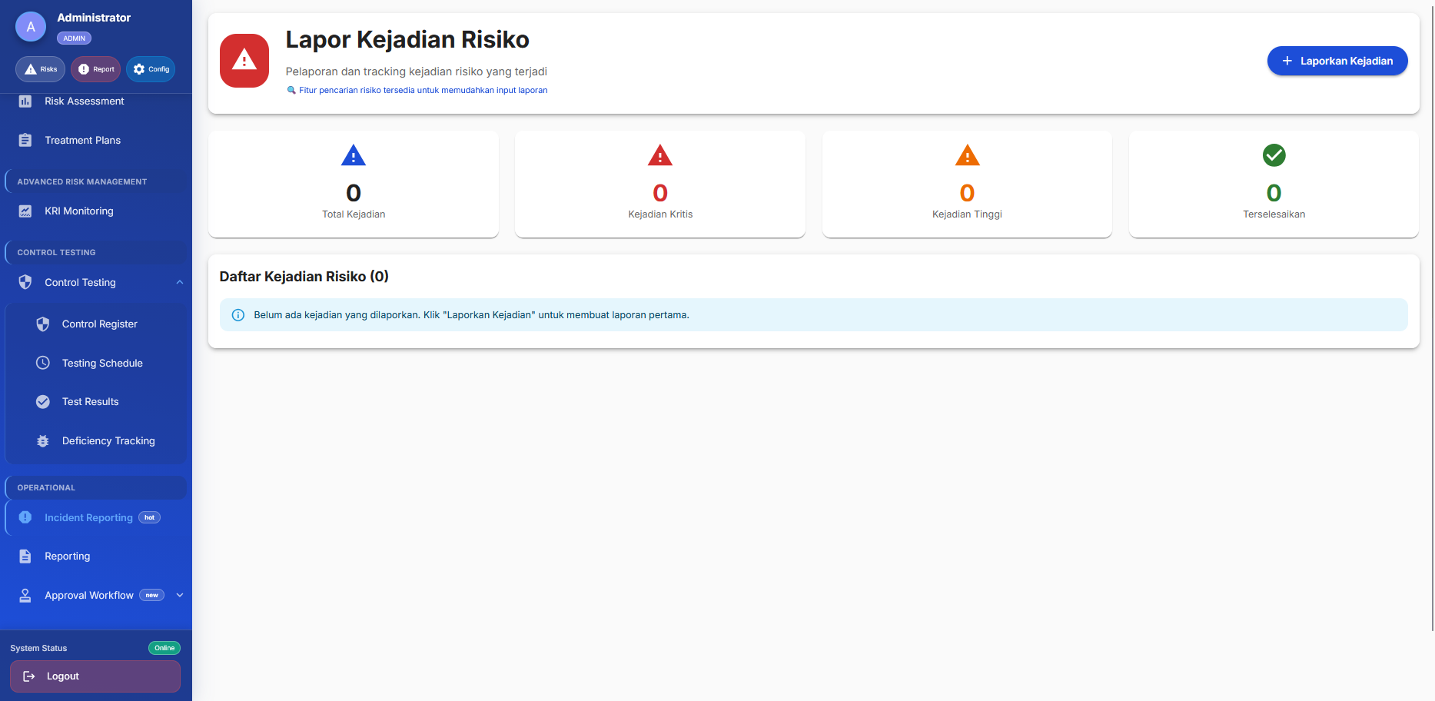Click the info icon in empty-list notice
The image size is (1435, 701).
point(238,315)
